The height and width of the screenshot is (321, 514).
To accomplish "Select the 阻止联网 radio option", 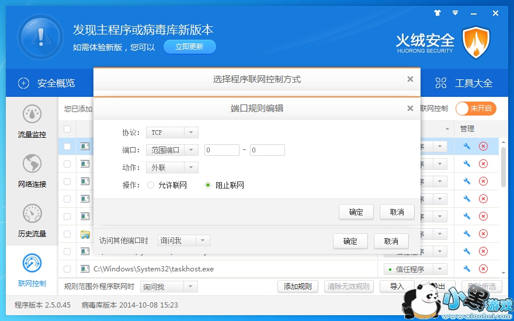I will (x=208, y=186).
